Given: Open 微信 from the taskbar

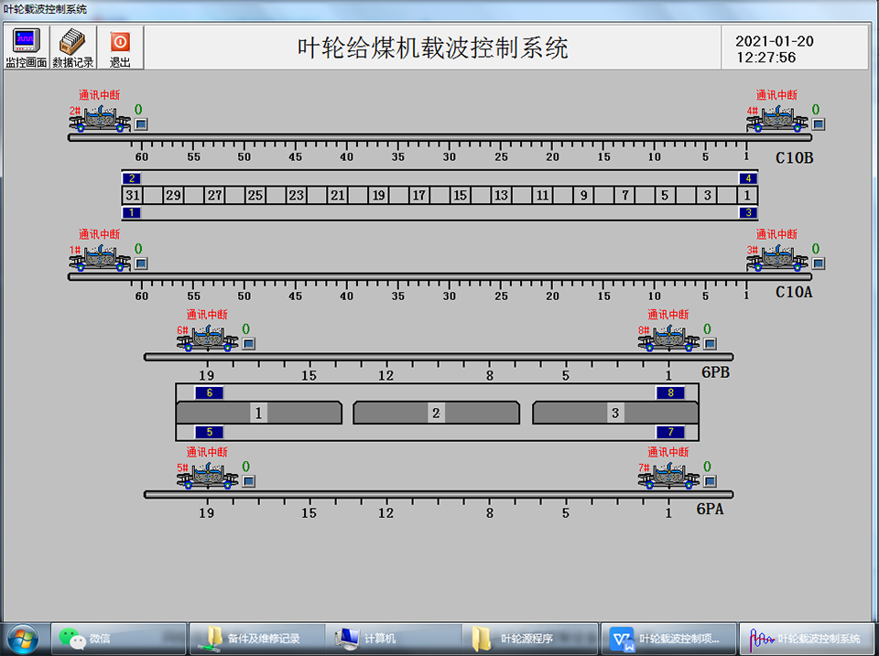Looking at the screenshot, I should (x=119, y=639).
